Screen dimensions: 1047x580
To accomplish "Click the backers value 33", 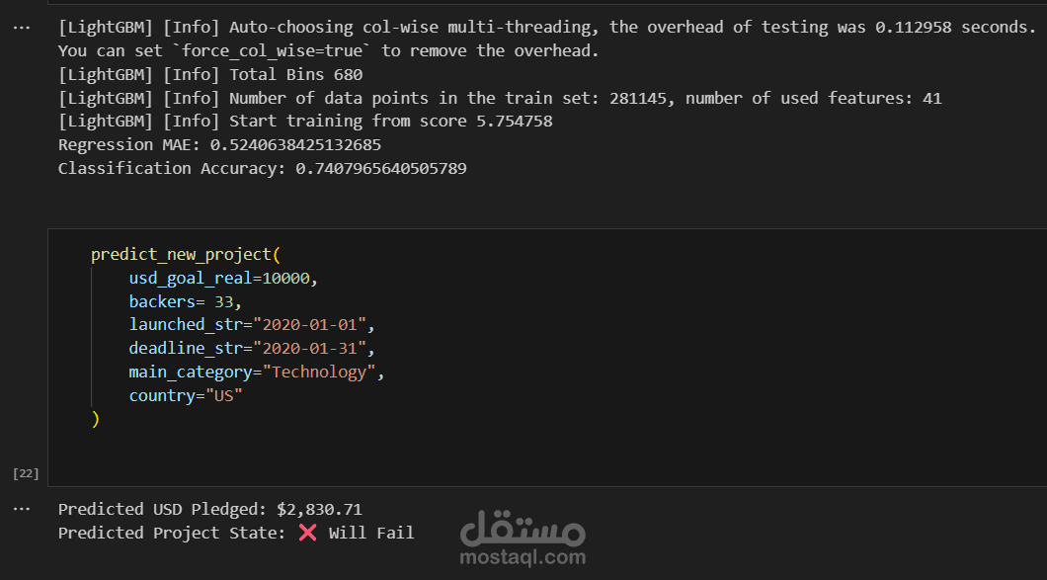I will point(228,302).
